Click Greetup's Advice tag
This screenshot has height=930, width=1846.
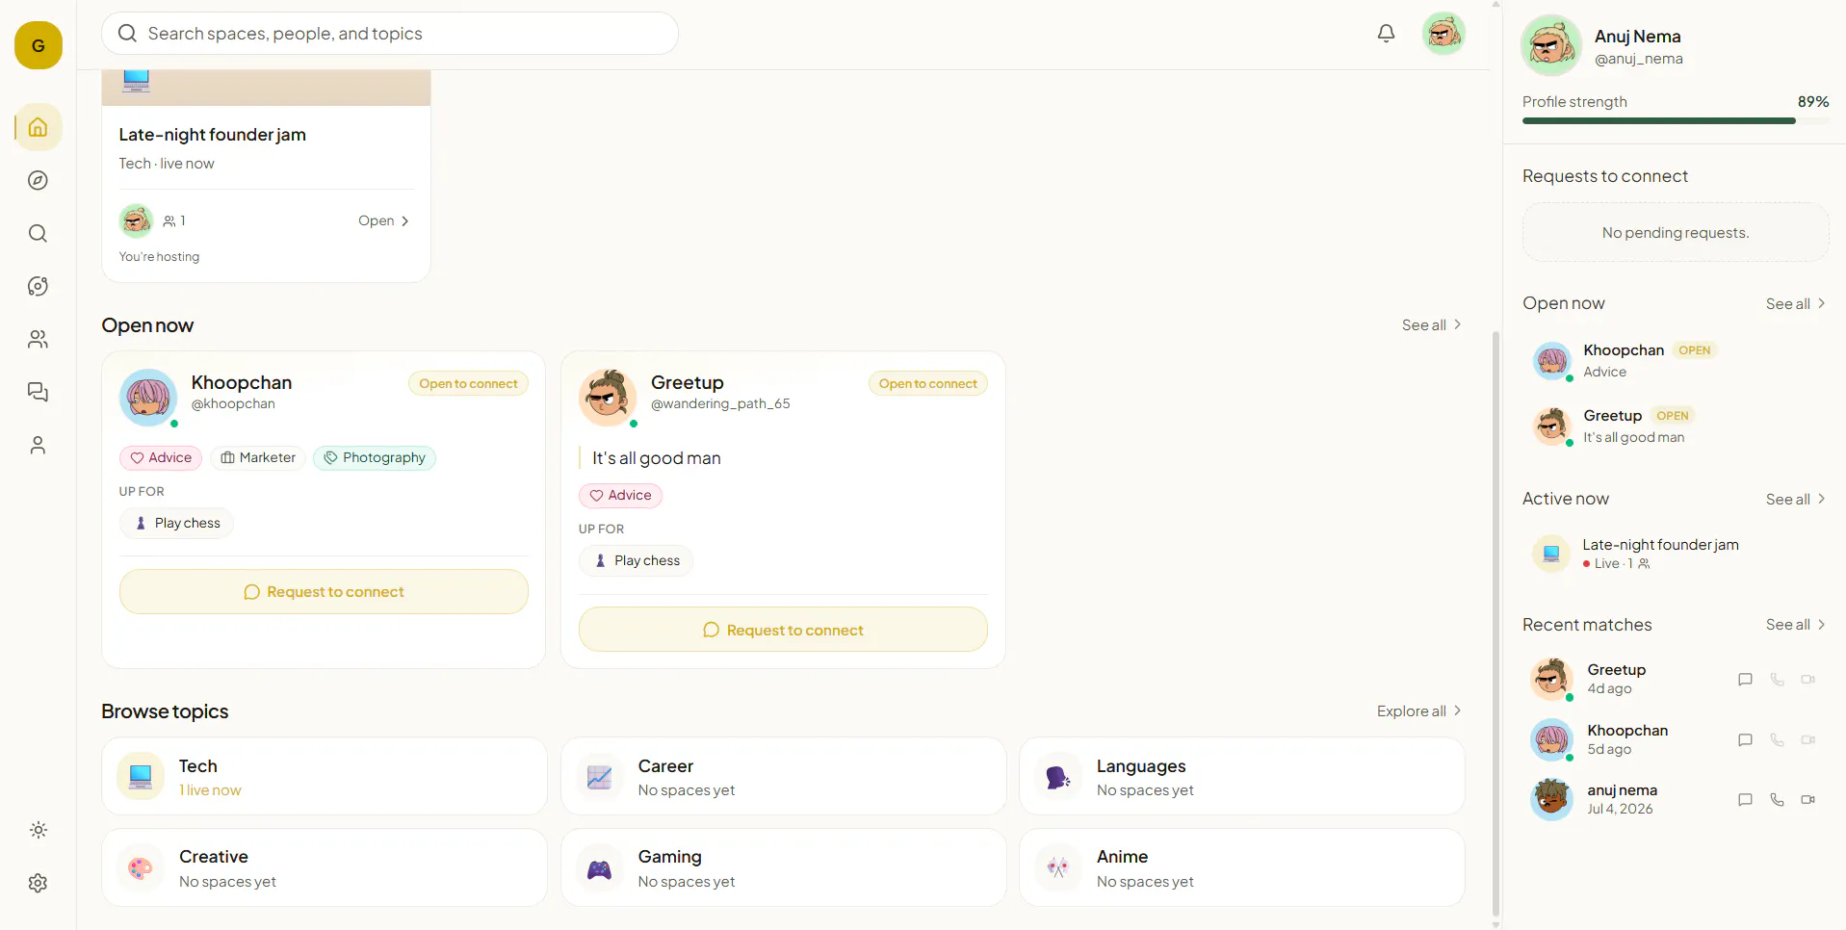point(620,496)
